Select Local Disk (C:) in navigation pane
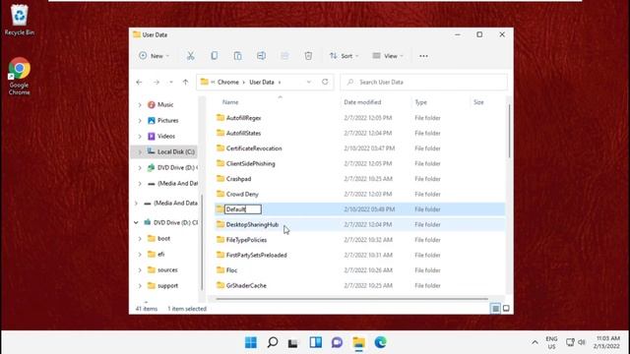The width and height of the screenshot is (630, 354). pyautogui.click(x=176, y=151)
